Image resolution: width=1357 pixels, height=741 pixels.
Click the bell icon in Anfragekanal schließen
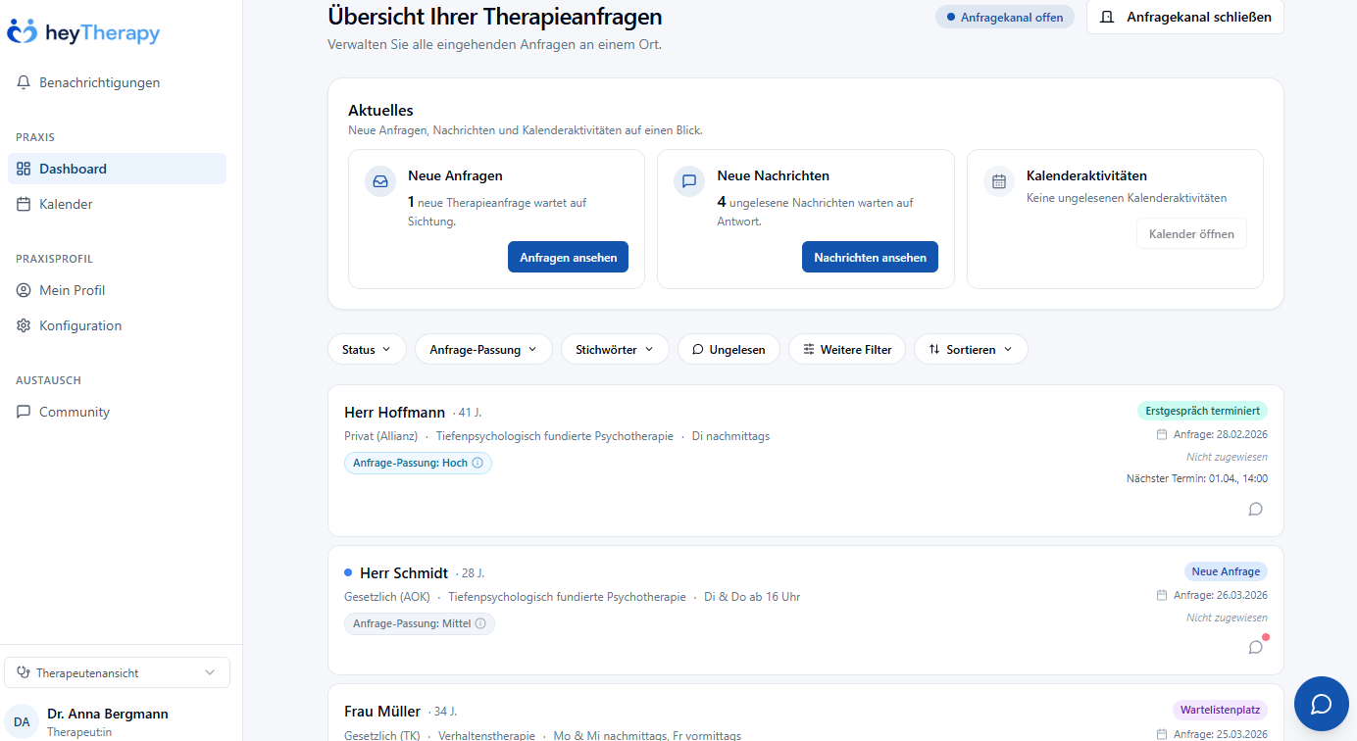[x=1107, y=17]
